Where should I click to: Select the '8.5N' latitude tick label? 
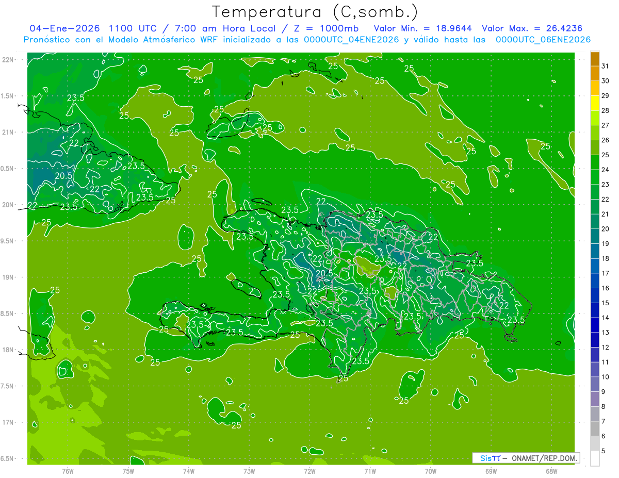click(x=8, y=314)
